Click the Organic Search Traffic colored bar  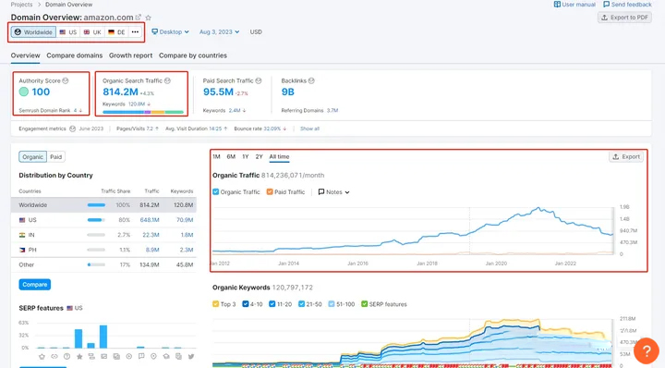[143, 112]
